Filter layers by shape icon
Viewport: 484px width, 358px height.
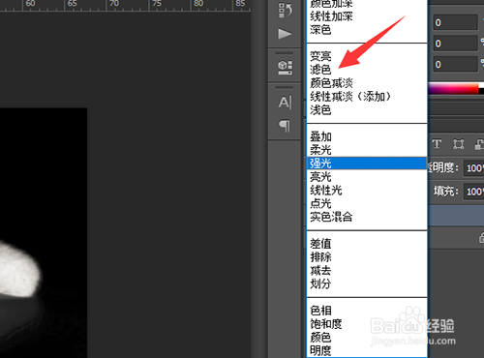click(458, 144)
